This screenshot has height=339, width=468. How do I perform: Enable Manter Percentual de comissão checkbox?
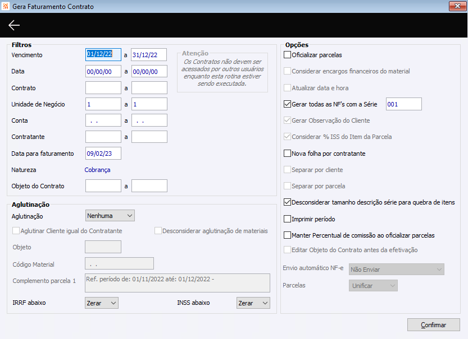click(287, 235)
